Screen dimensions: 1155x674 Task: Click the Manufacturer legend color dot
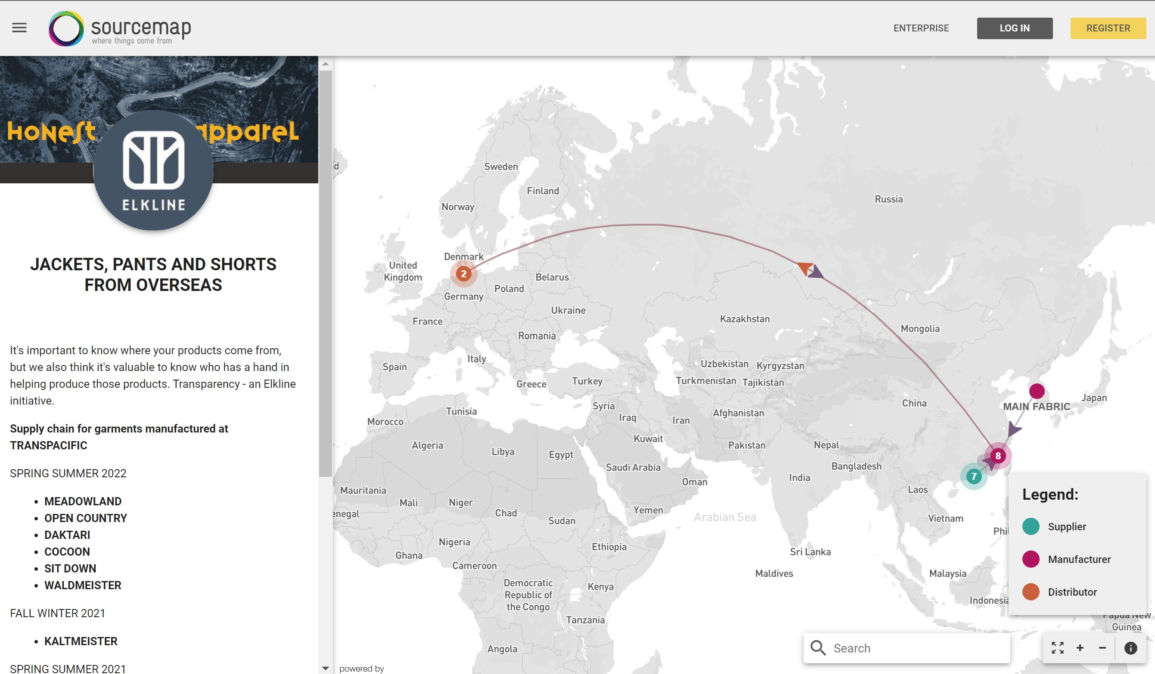pyautogui.click(x=1031, y=560)
